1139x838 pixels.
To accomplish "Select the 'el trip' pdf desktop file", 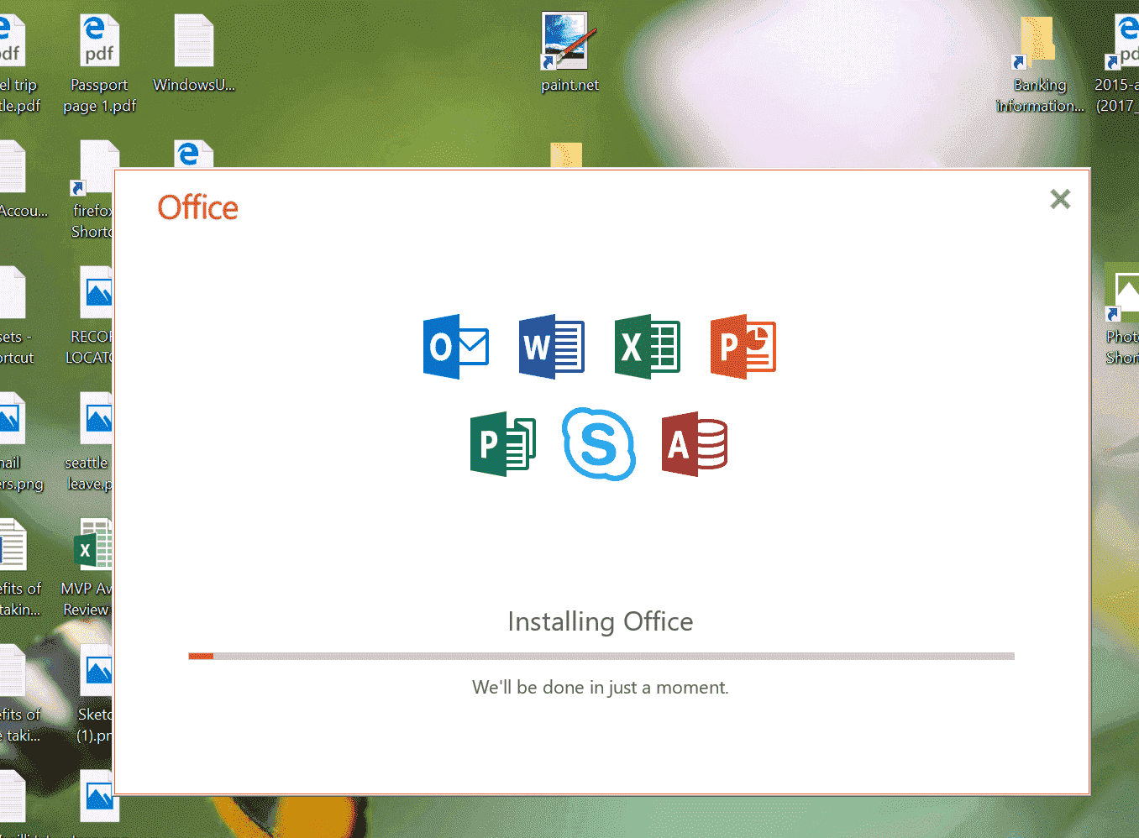I will click(18, 64).
